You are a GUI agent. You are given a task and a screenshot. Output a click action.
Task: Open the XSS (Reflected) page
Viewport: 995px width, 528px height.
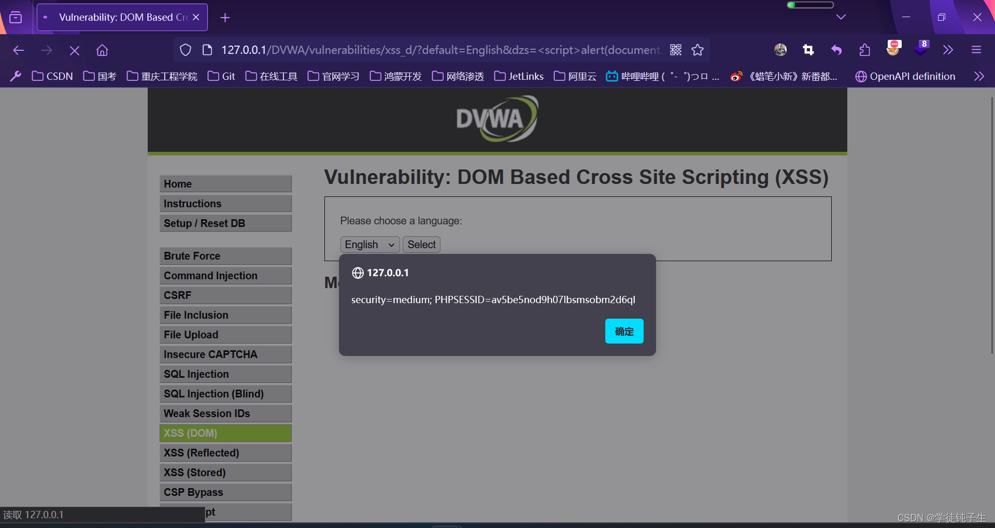(225, 453)
